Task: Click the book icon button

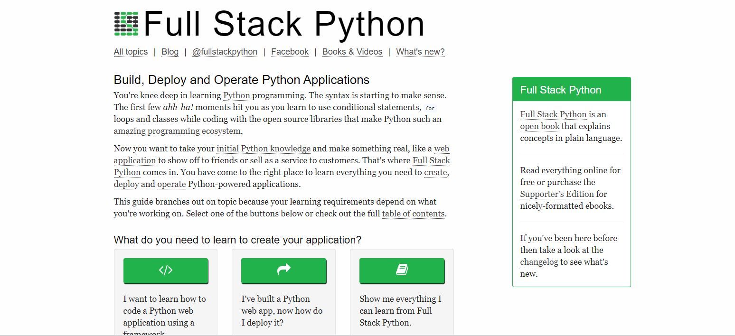Action: point(402,271)
